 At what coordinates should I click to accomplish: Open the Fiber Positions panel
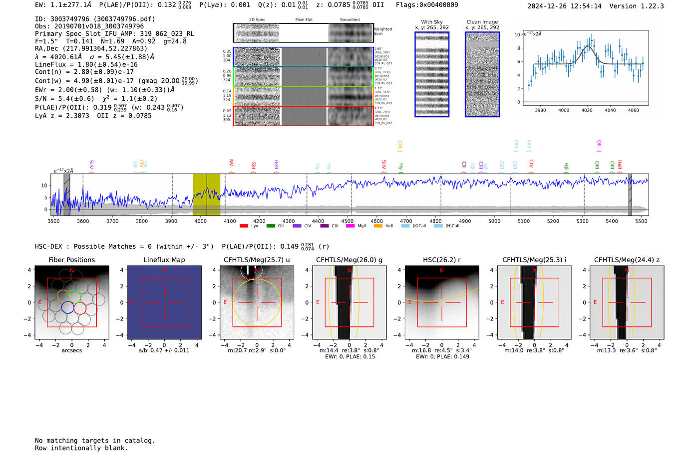tap(71, 302)
